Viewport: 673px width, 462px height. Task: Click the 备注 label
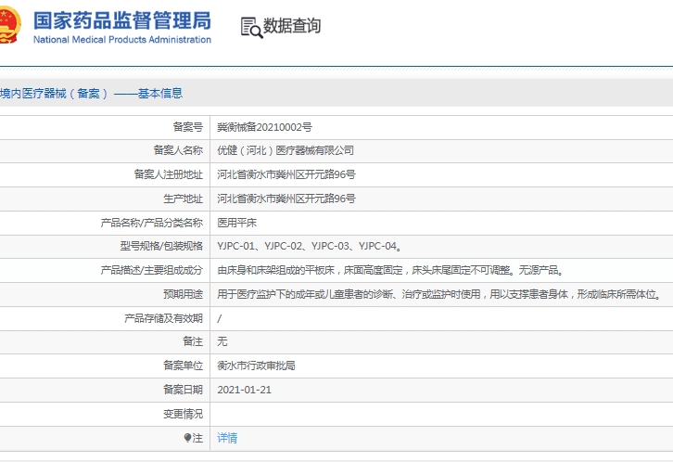tap(193, 341)
